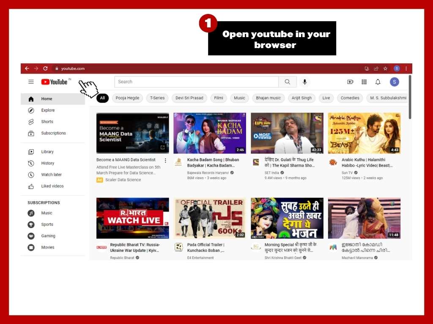
Task: Open Watch later in the sidebar
Action: pyautogui.click(x=52, y=175)
